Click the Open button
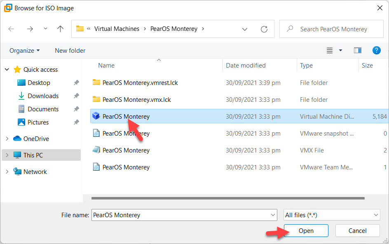 pyautogui.click(x=306, y=230)
